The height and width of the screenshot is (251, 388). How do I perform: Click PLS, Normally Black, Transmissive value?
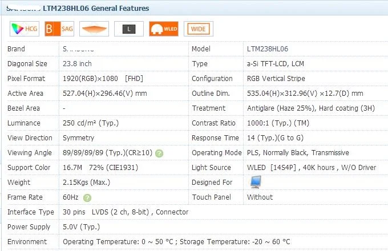click(x=298, y=153)
